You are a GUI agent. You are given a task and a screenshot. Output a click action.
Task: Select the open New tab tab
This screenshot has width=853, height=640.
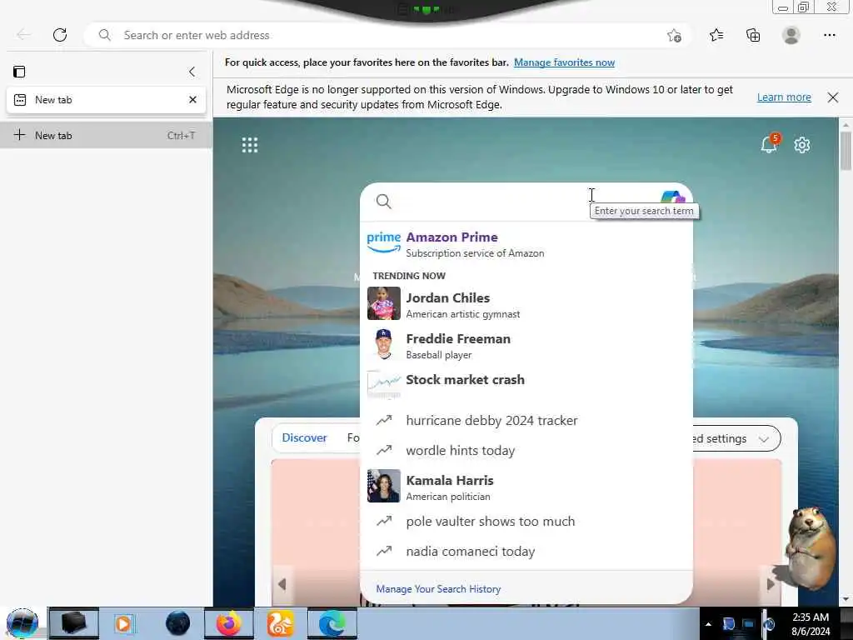pyautogui.click(x=106, y=100)
